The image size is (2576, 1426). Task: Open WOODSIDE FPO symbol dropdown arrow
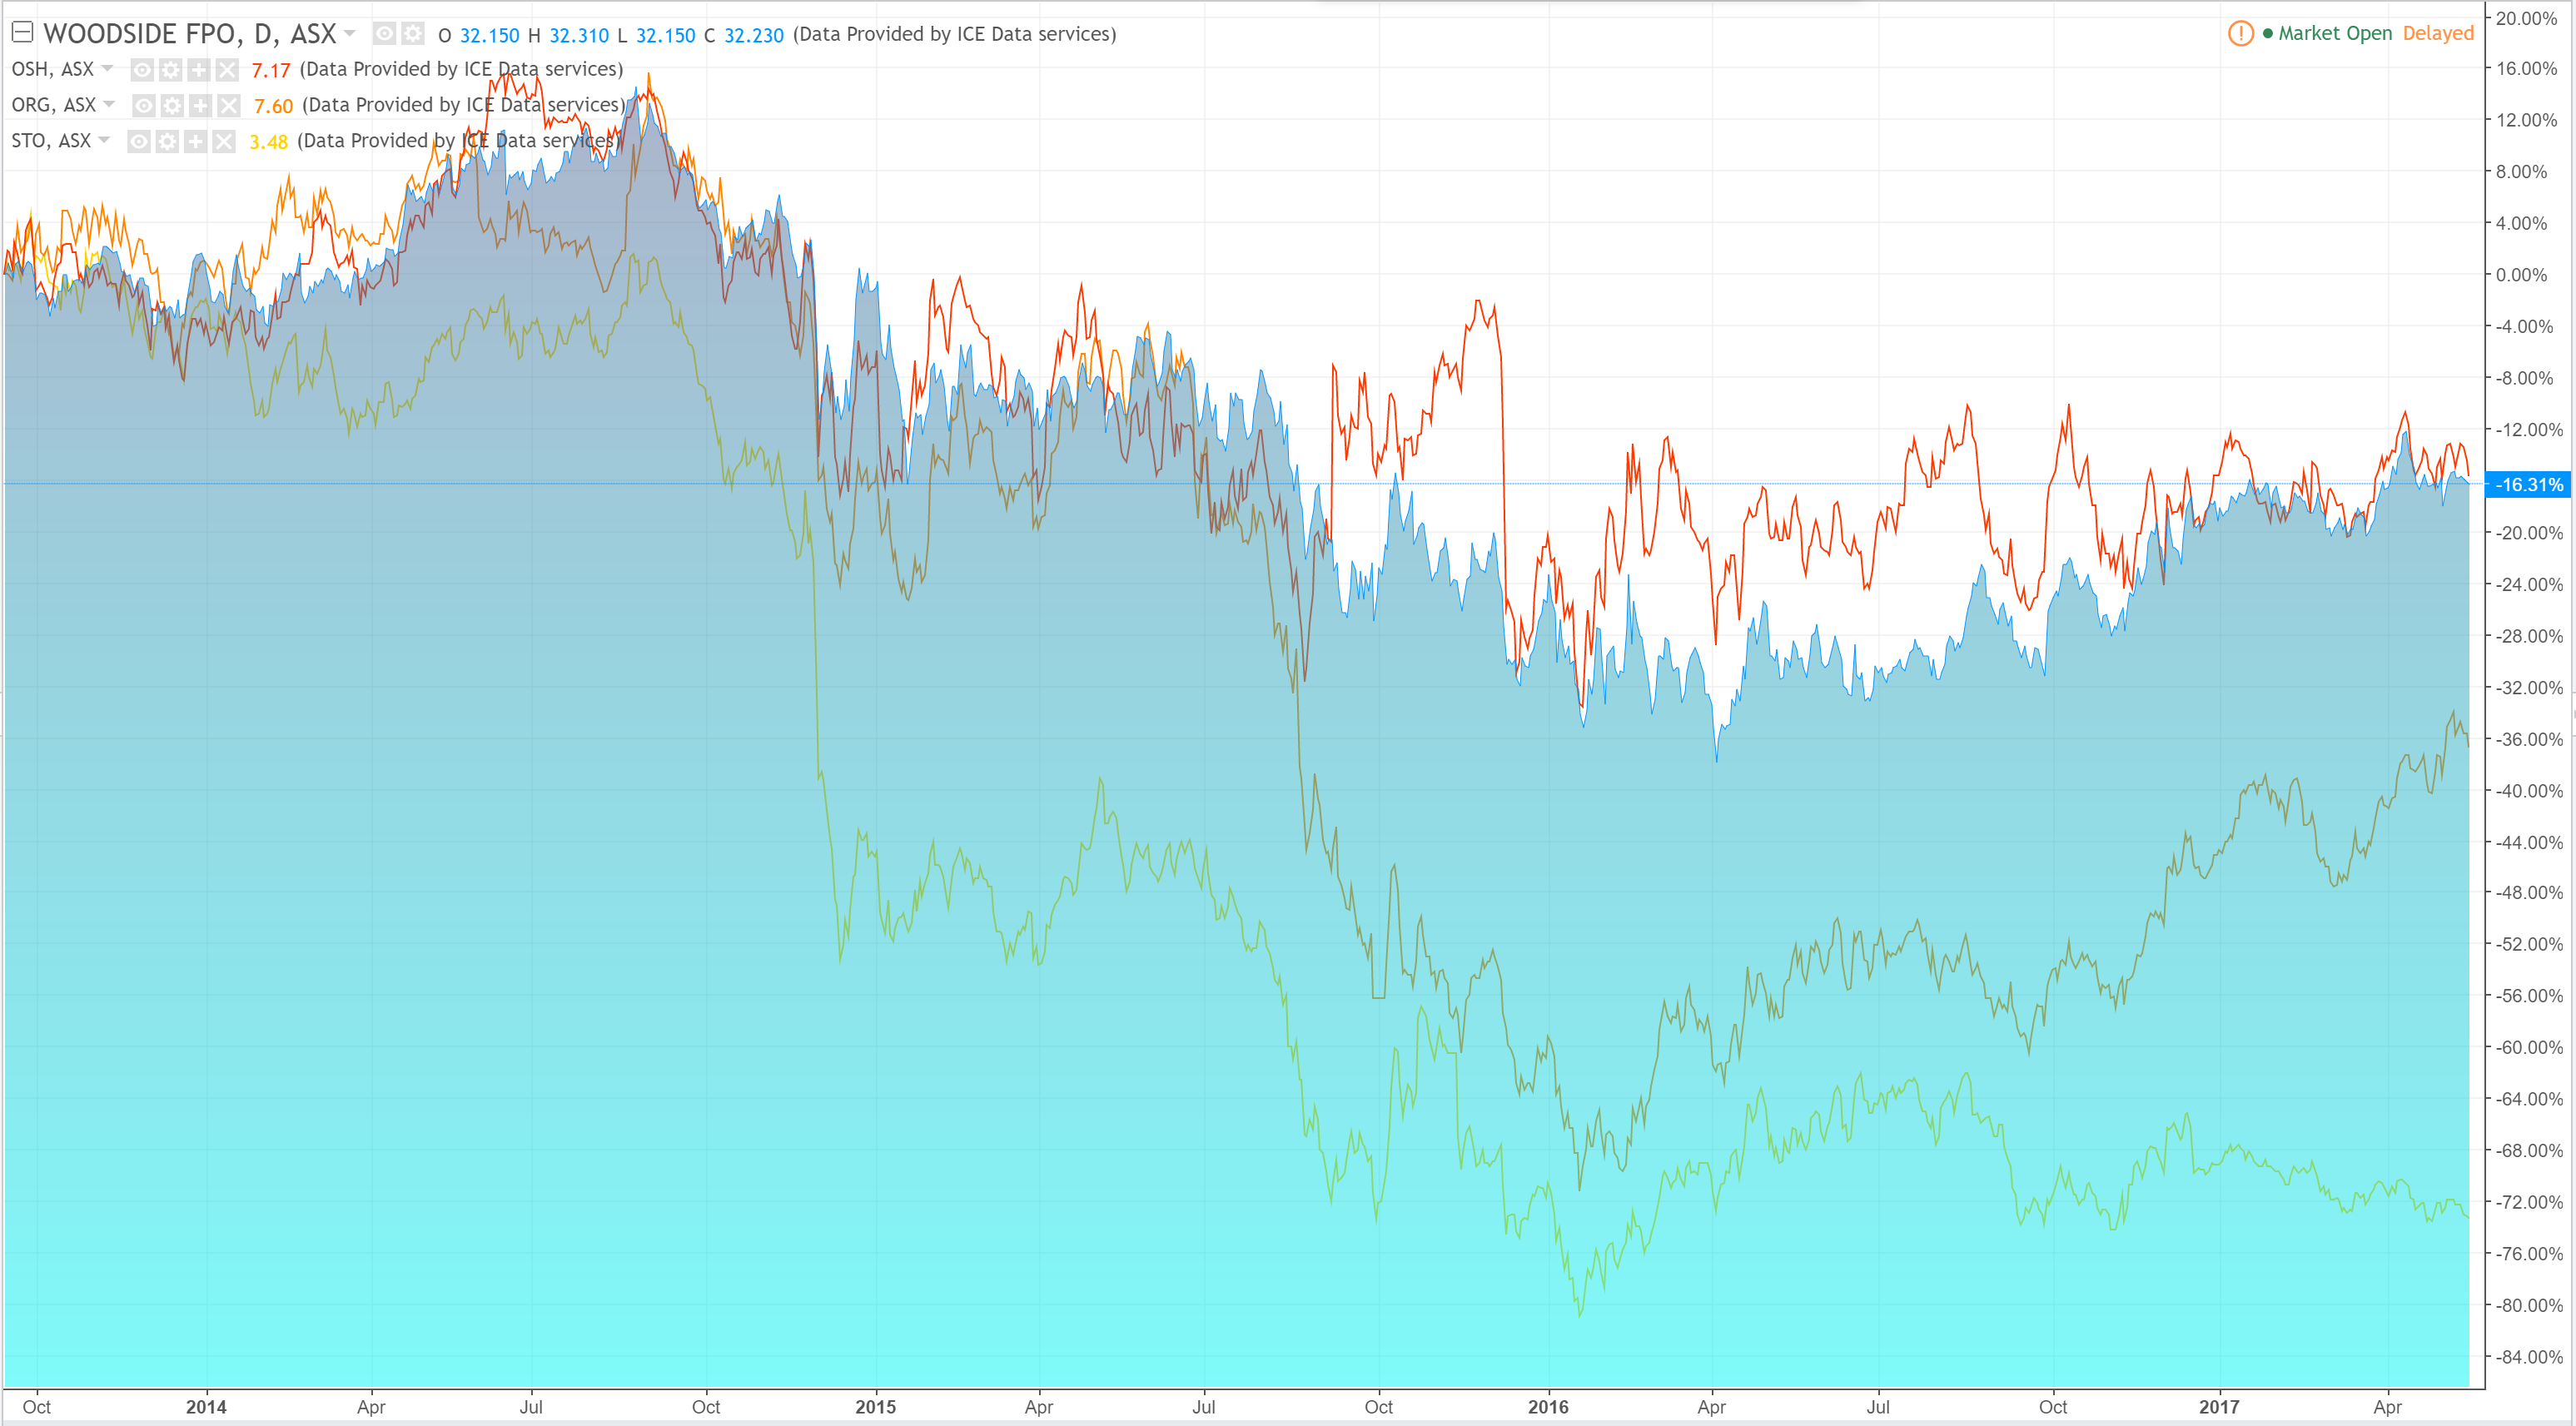click(x=350, y=34)
